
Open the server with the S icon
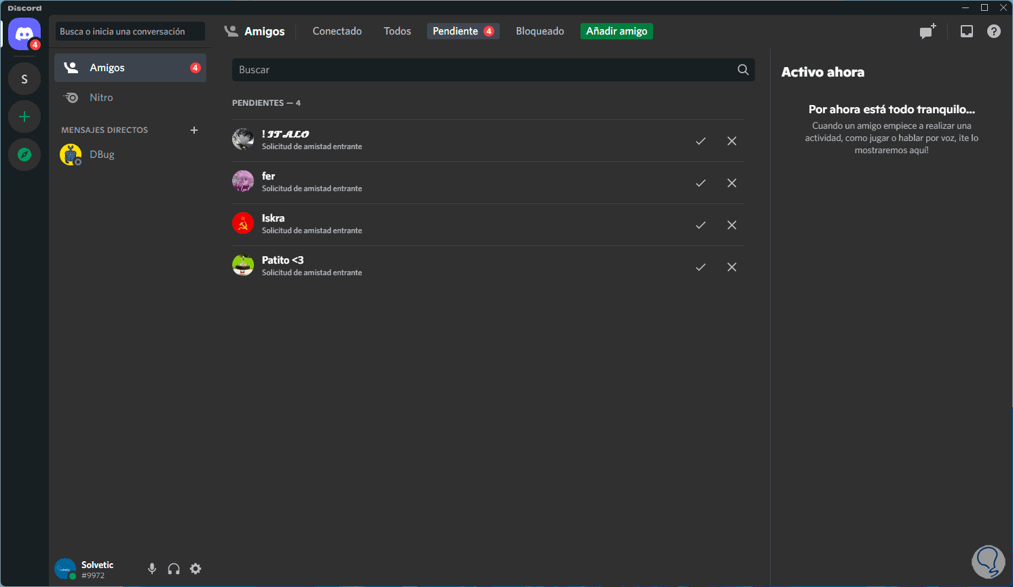(x=24, y=79)
